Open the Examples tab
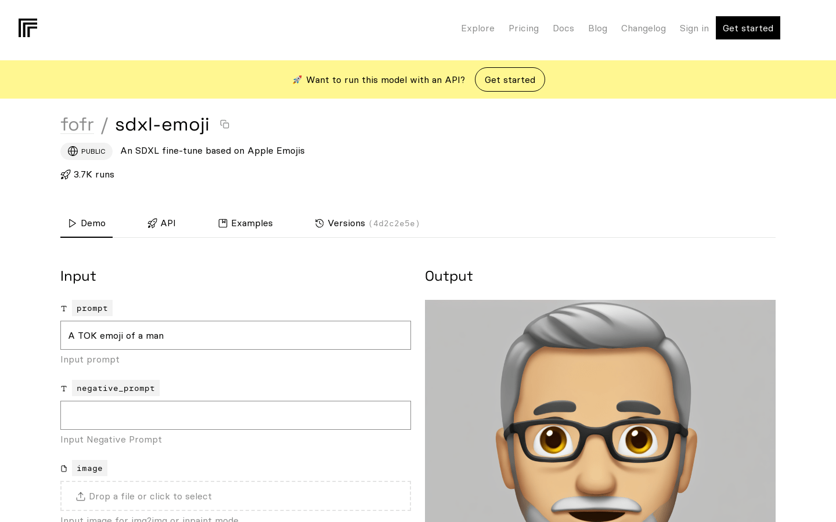Viewport: 836px width, 522px height. [x=245, y=223]
